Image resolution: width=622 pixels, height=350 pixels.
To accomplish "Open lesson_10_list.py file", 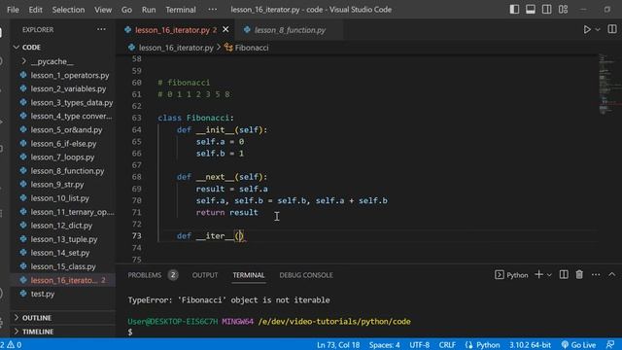I will pyautogui.click(x=59, y=198).
